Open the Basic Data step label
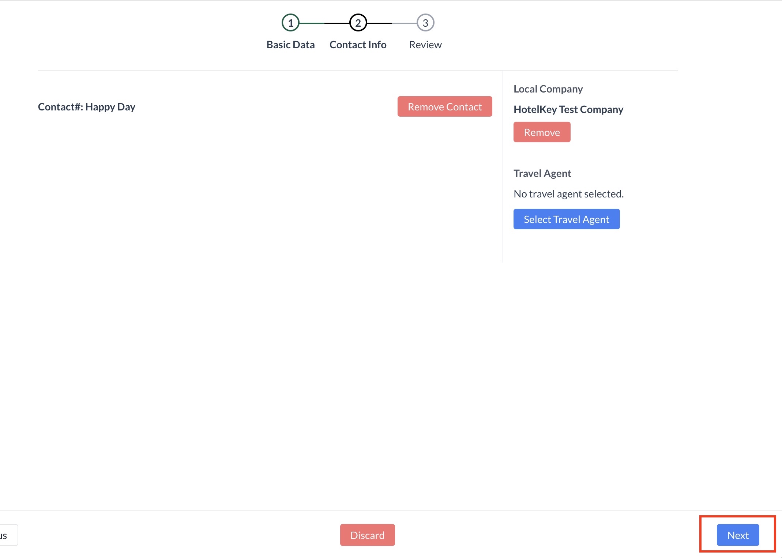Image resolution: width=782 pixels, height=558 pixels. tap(290, 45)
